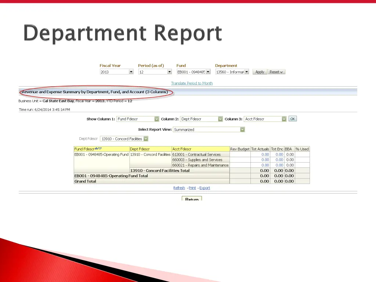The image size is (376, 282).
Task: Click the Return button
Action: click(192, 199)
